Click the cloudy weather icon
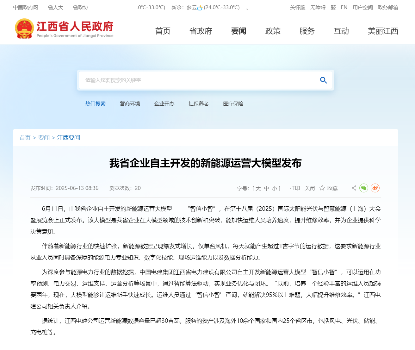Image resolution: width=415 pixels, height=350 pixels. click(x=200, y=8)
